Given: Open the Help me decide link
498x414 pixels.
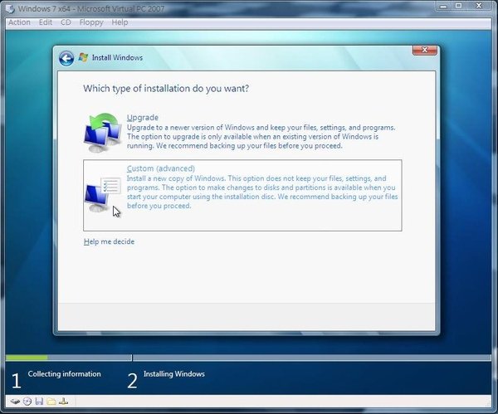Looking at the screenshot, I should [x=109, y=241].
